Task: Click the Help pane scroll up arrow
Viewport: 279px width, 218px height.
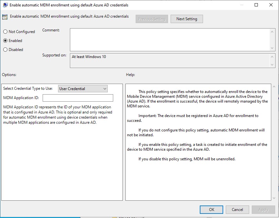Action: 274,87
